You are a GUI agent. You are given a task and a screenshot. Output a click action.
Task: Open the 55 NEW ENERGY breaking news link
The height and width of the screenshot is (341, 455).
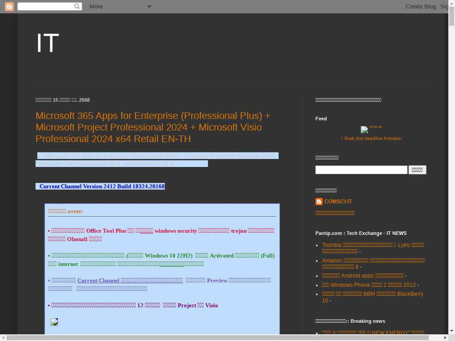coord(373,333)
